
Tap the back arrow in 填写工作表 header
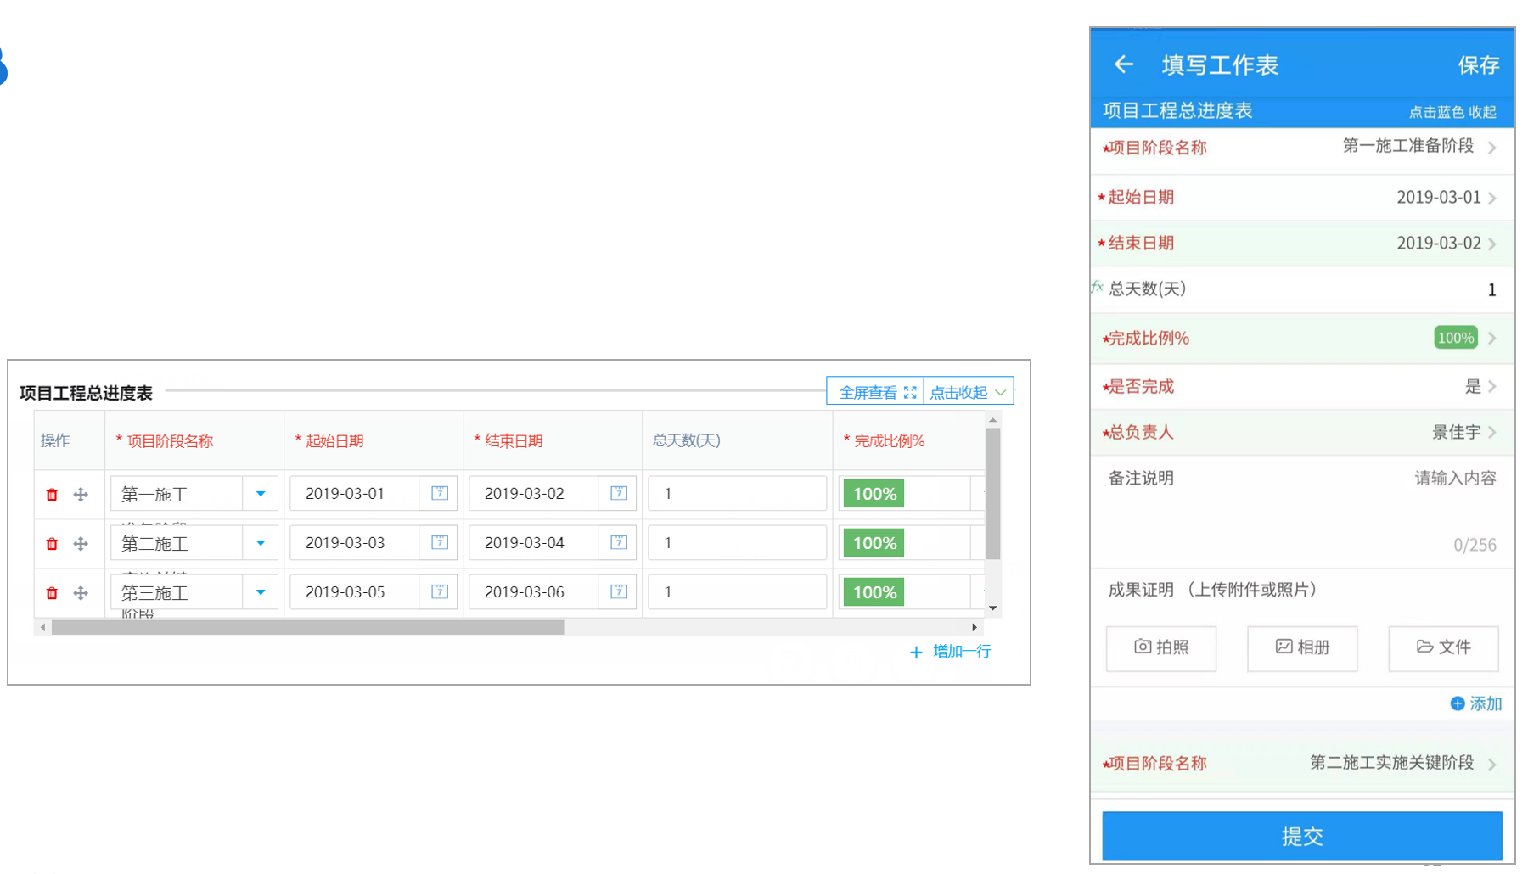(1124, 64)
